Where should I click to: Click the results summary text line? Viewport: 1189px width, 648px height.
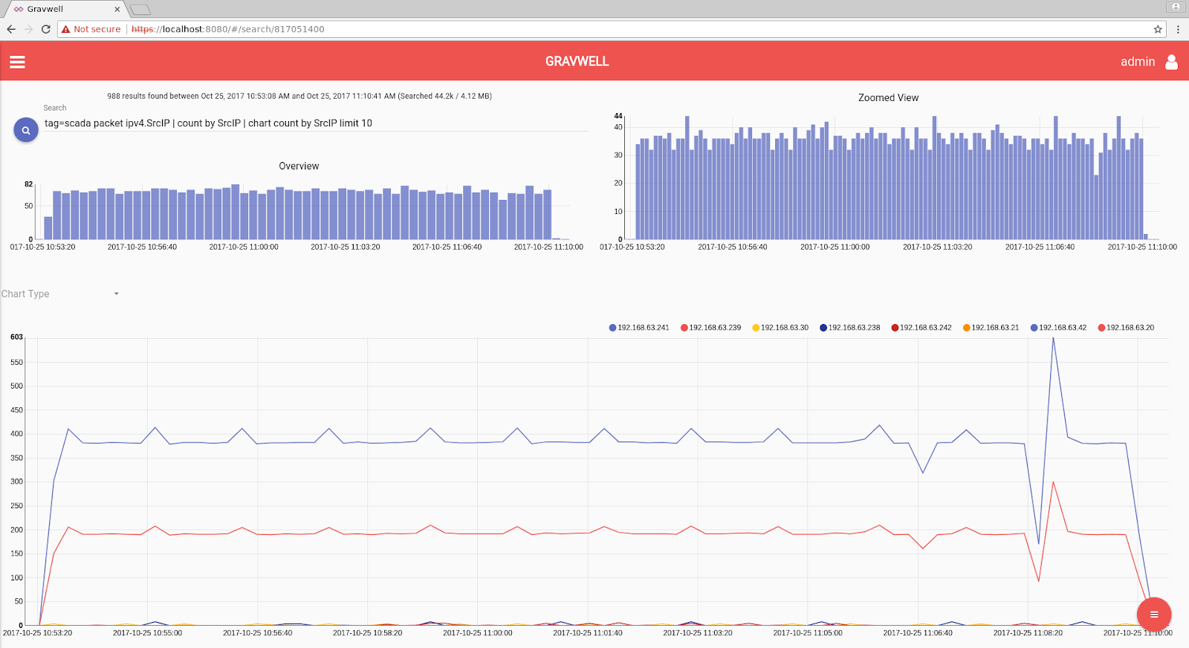[299, 96]
